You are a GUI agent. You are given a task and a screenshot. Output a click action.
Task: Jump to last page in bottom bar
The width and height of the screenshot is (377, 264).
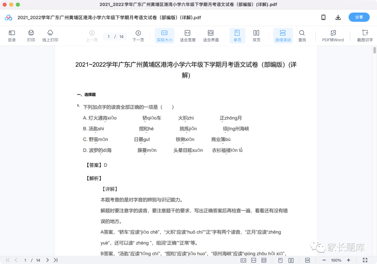point(56,260)
